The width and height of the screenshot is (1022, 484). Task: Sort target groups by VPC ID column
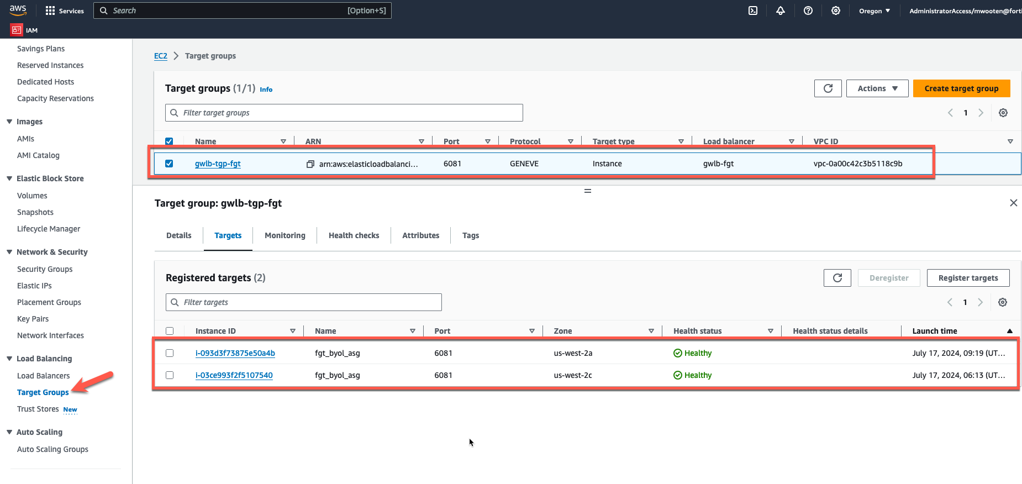click(1010, 141)
